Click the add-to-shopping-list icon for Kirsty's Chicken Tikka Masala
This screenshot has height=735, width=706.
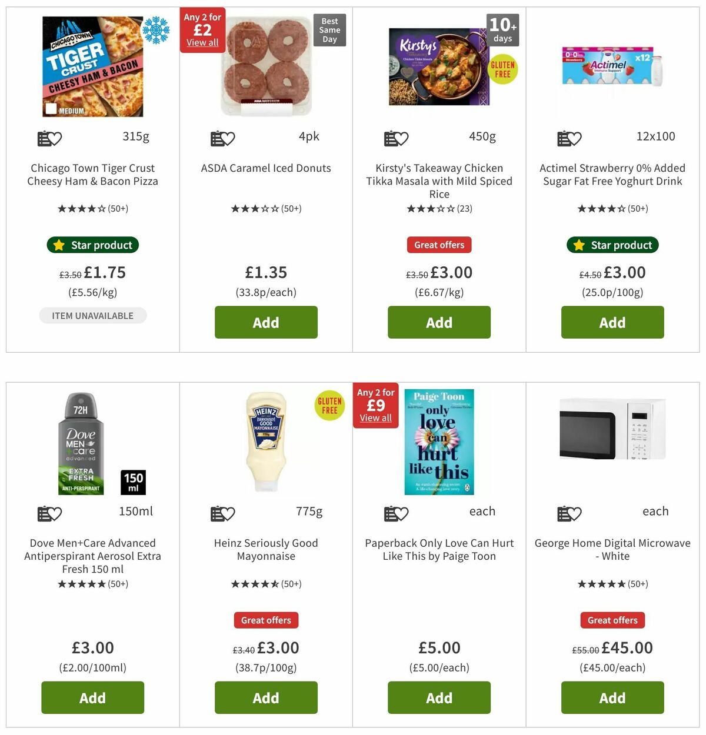pyautogui.click(x=395, y=138)
